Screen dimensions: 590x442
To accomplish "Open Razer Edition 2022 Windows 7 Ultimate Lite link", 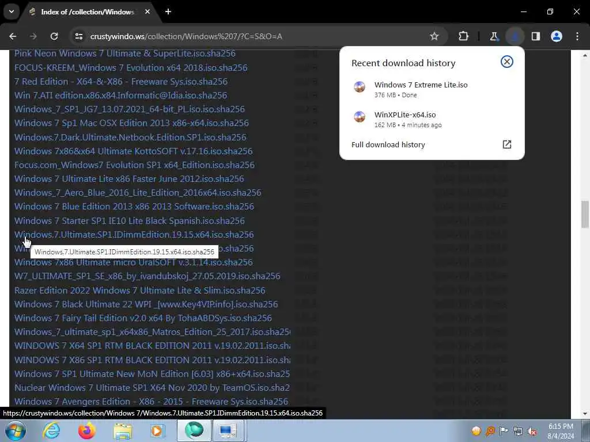I will click(x=139, y=291).
